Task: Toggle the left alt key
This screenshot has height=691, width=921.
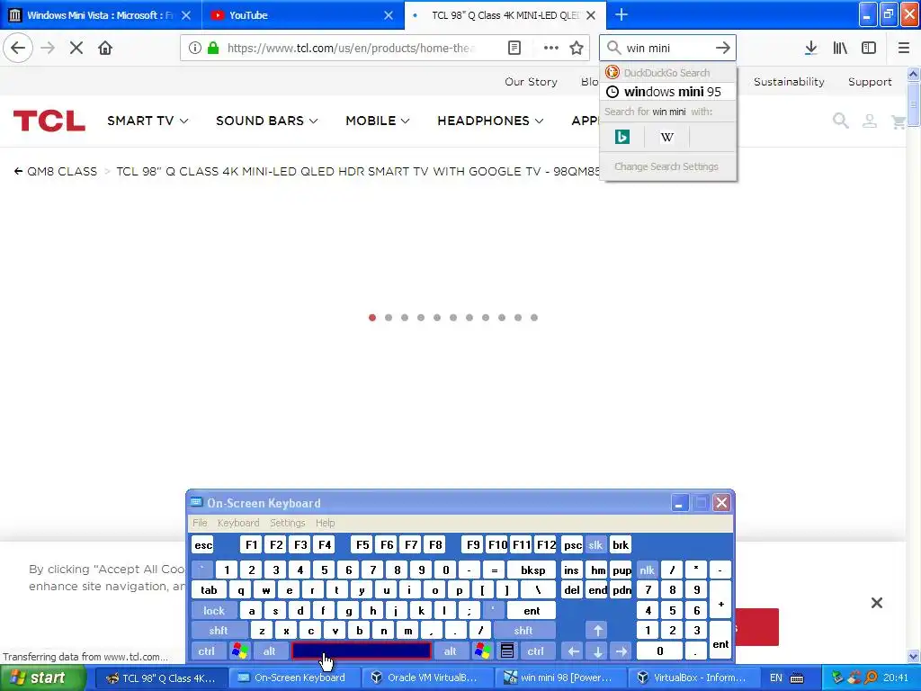Action: click(270, 651)
